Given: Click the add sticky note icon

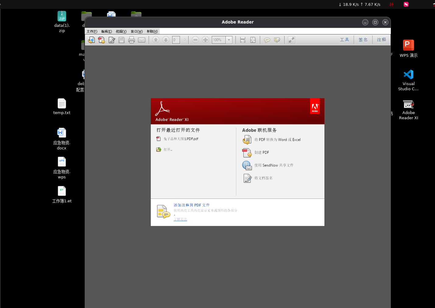Looking at the screenshot, I should [x=267, y=40].
